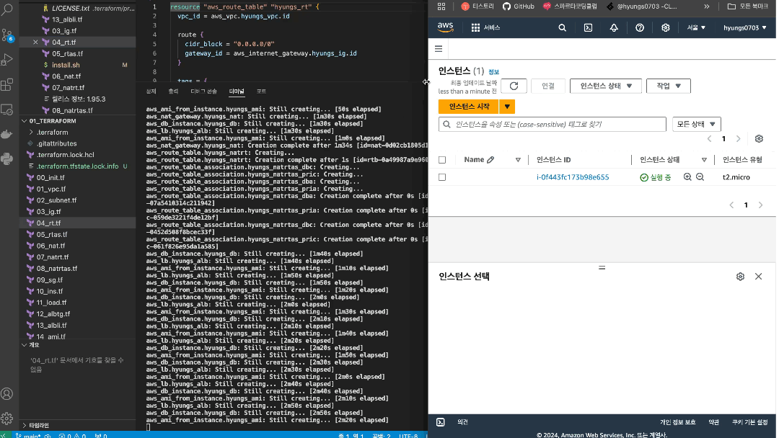The width and height of the screenshot is (779, 438).
Task: Open the AWS Services grid menu
Action: (485, 28)
